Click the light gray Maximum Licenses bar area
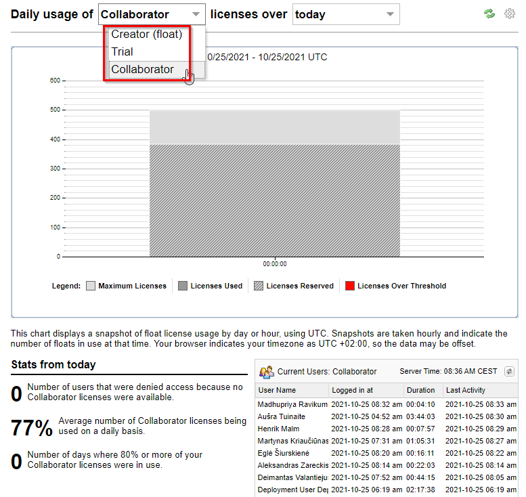526x497 pixels. 275,127
